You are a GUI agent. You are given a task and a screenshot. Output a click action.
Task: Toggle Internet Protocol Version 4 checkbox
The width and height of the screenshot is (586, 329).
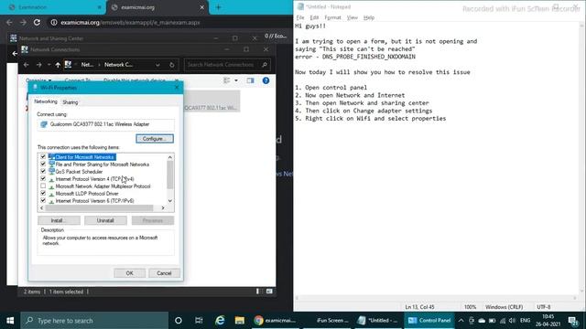coord(43,178)
